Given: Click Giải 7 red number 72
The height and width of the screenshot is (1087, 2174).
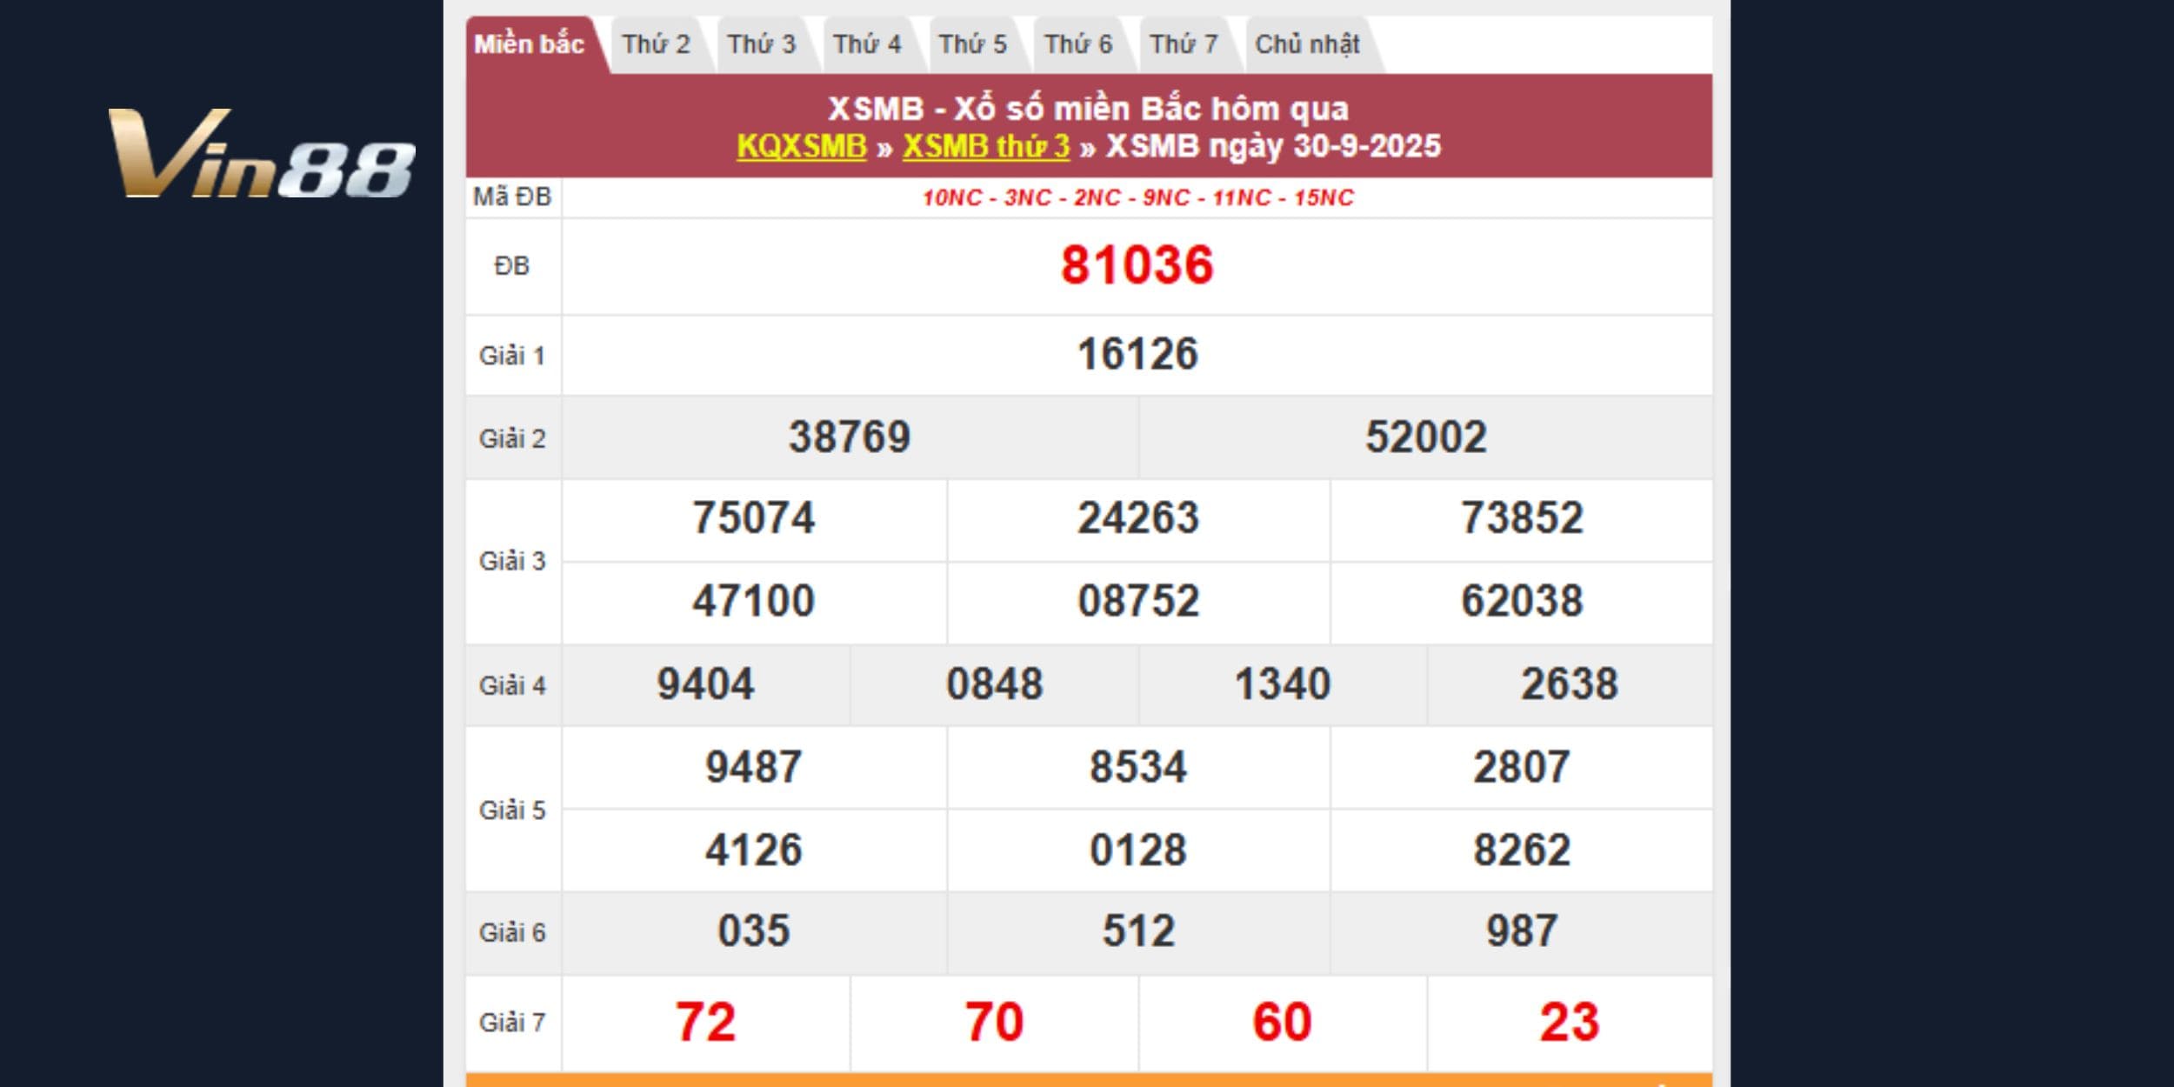Looking at the screenshot, I should 705,1022.
